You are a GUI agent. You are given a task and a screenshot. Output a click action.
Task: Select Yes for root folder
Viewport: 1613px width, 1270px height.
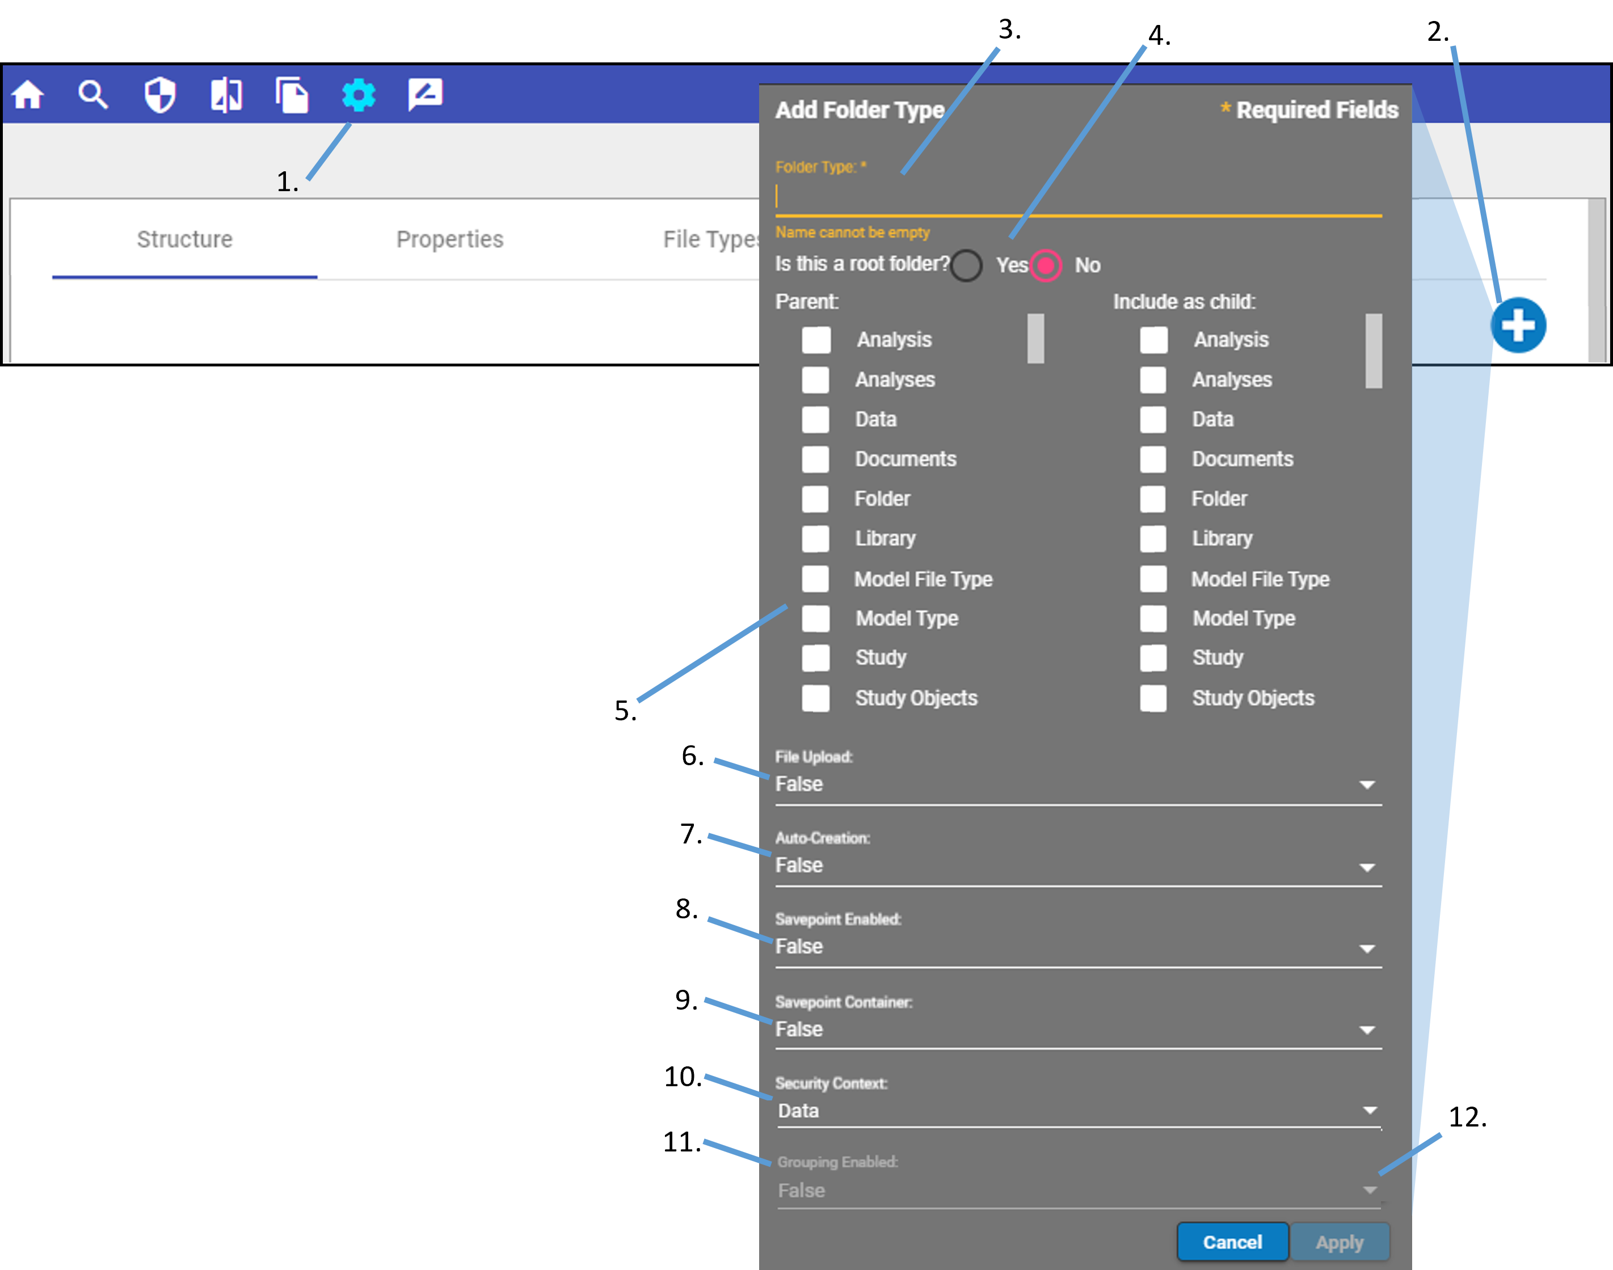click(967, 265)
